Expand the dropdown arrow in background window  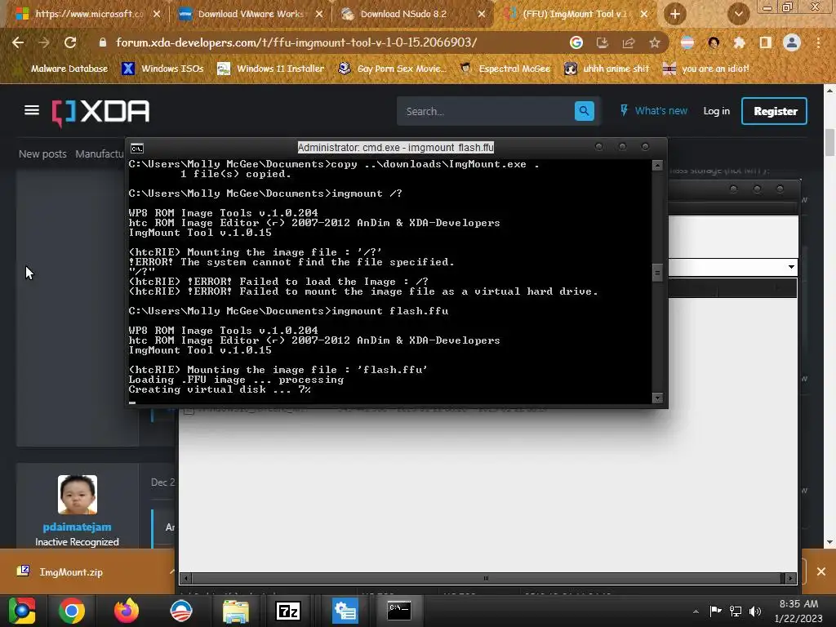(x=791, y=267)
